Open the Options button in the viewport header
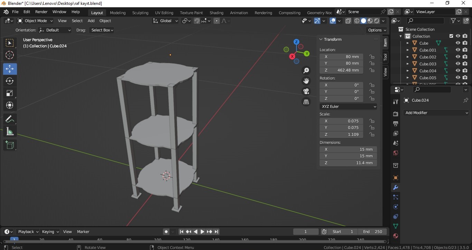Image resolution: width=472 pixels, height=250 pixels. click(x=377, y=30)
